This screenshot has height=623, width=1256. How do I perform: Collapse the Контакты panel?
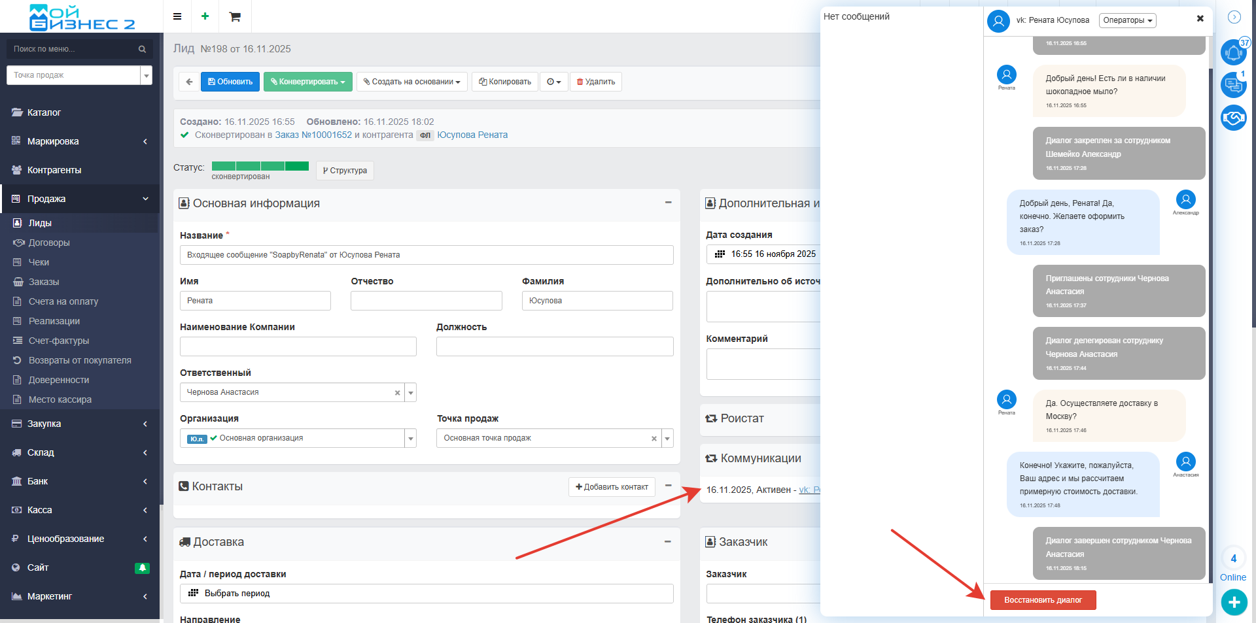668,486
